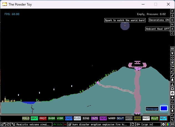Image resolution: width=175 pixels, height=127 pixels.
Task: Select the ISZS element
Action: (x=95, y=118)
